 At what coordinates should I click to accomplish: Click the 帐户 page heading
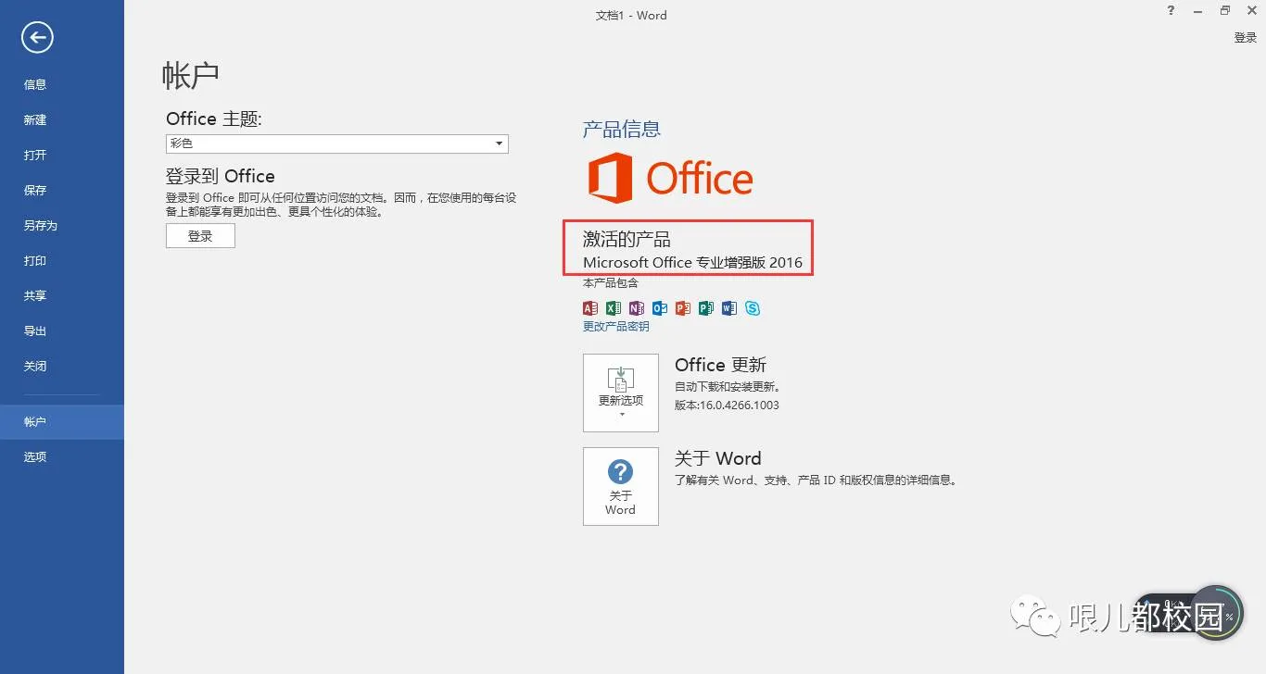[191, 75]
